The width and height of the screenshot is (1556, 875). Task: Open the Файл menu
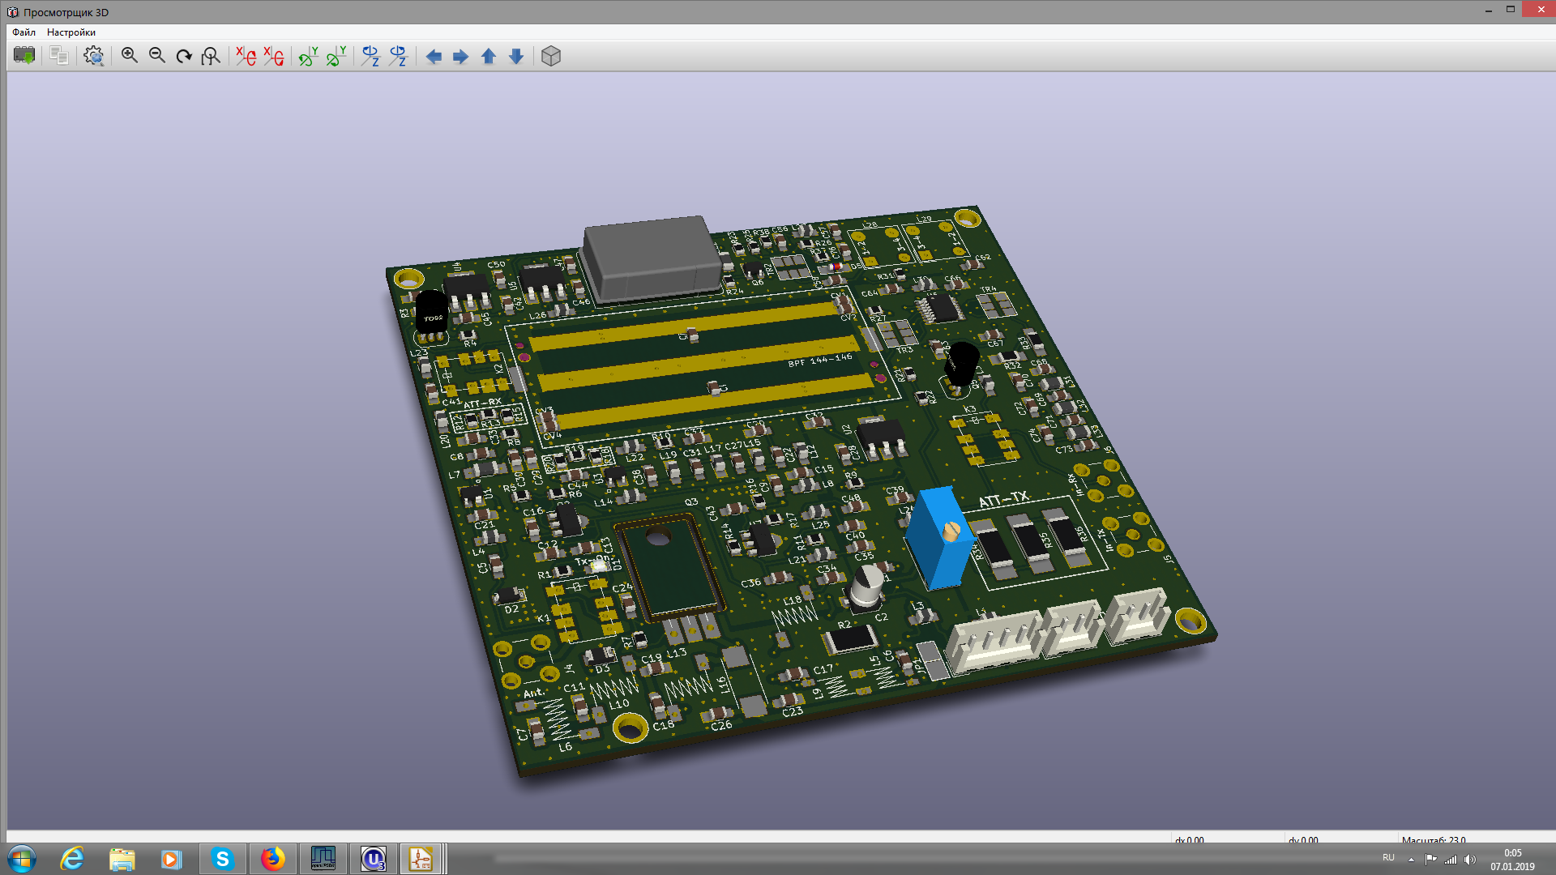[24, 32]
